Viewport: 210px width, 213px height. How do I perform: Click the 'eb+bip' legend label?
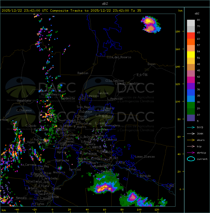[201, 153]
